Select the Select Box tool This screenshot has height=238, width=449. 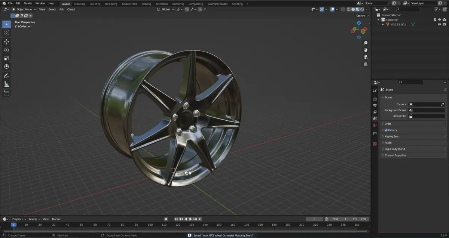pyautogui.click(x=6, y=24)
